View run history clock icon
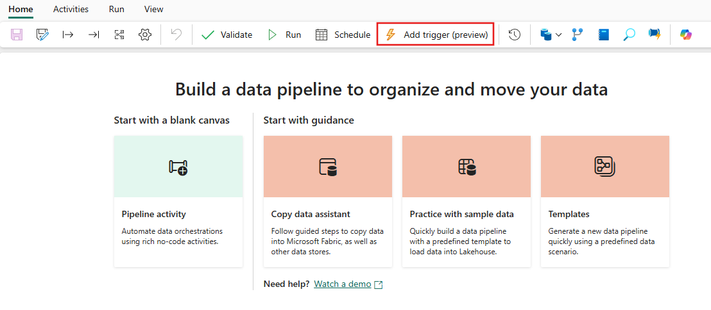Image resolution: width=711 pixels, height=310 pixels. [514, 35]
